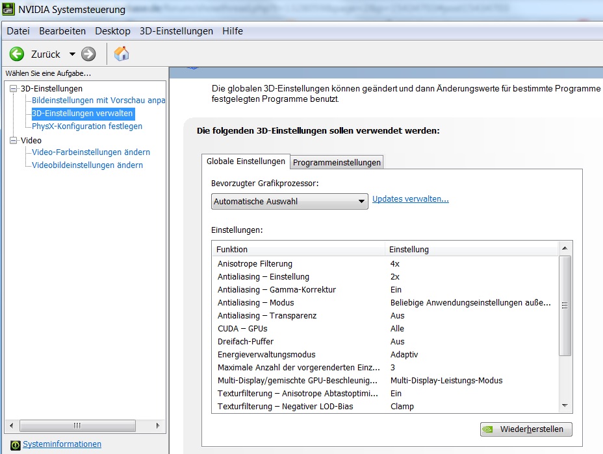Open the Datei menu

pos(18,31)
